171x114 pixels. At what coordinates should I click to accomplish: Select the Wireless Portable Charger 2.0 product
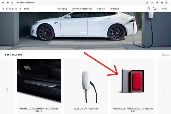133,87
